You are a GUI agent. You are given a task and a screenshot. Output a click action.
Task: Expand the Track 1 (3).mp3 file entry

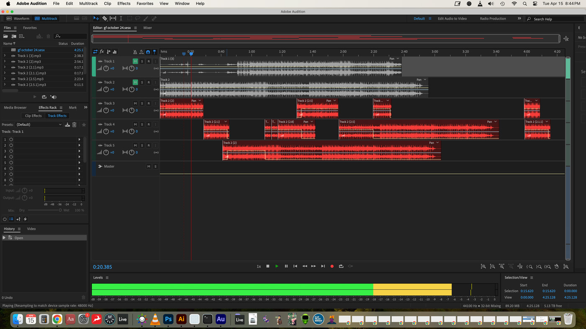click(5, 56)
